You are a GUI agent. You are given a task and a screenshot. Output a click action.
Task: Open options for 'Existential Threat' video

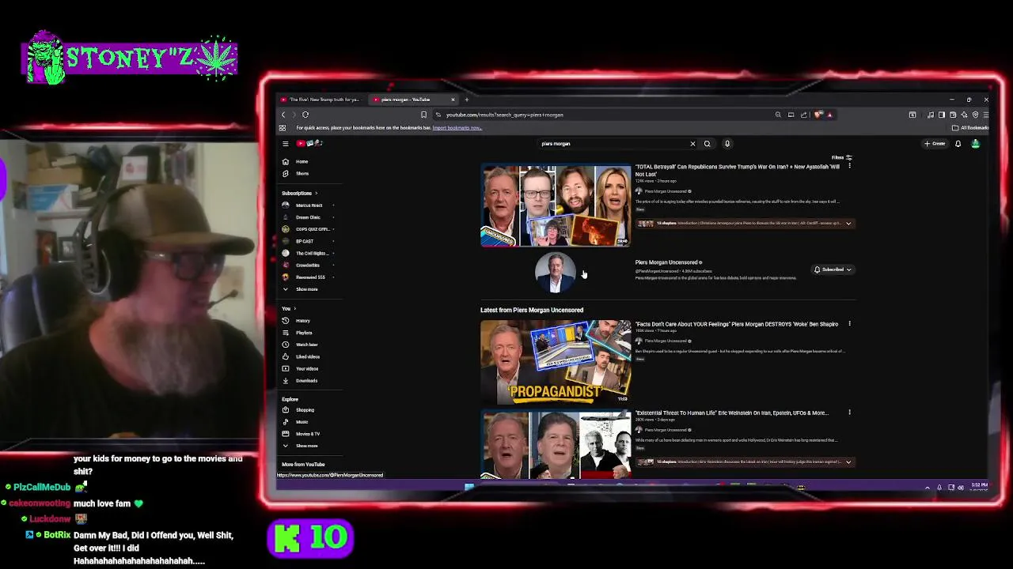click(x=849, y=413)
